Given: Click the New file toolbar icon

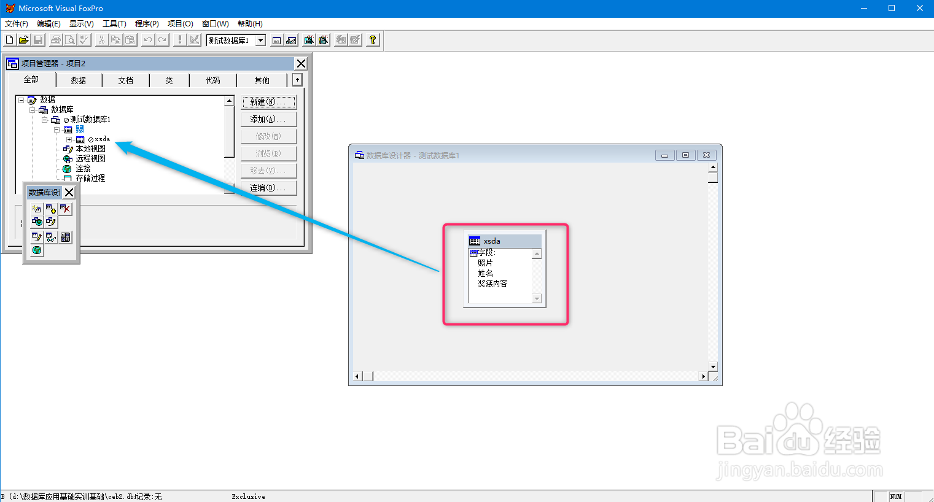Looking at the screenshot, I should (9, 40).
